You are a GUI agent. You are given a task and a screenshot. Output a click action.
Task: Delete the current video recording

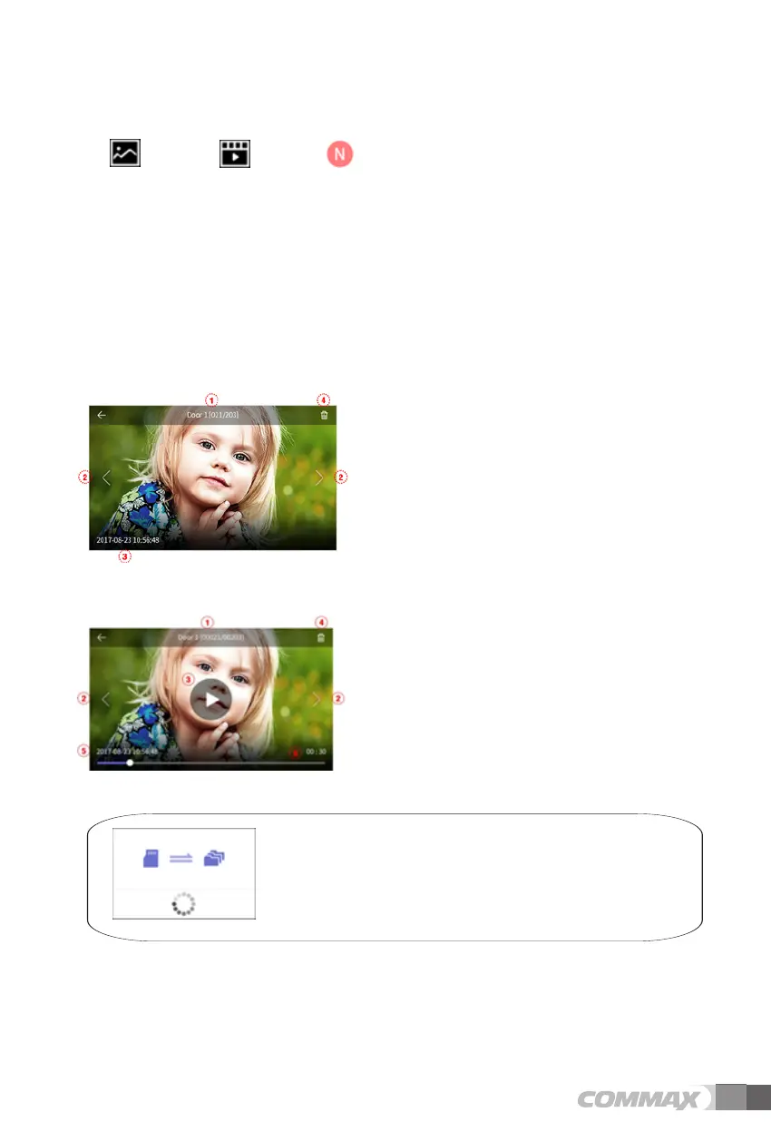(320, 638)
